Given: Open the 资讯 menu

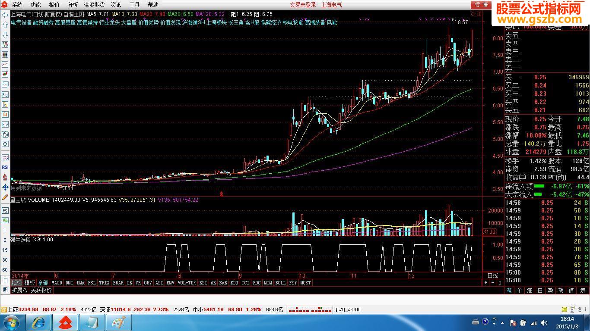Looking at the screenshot, I should (116, 5).
